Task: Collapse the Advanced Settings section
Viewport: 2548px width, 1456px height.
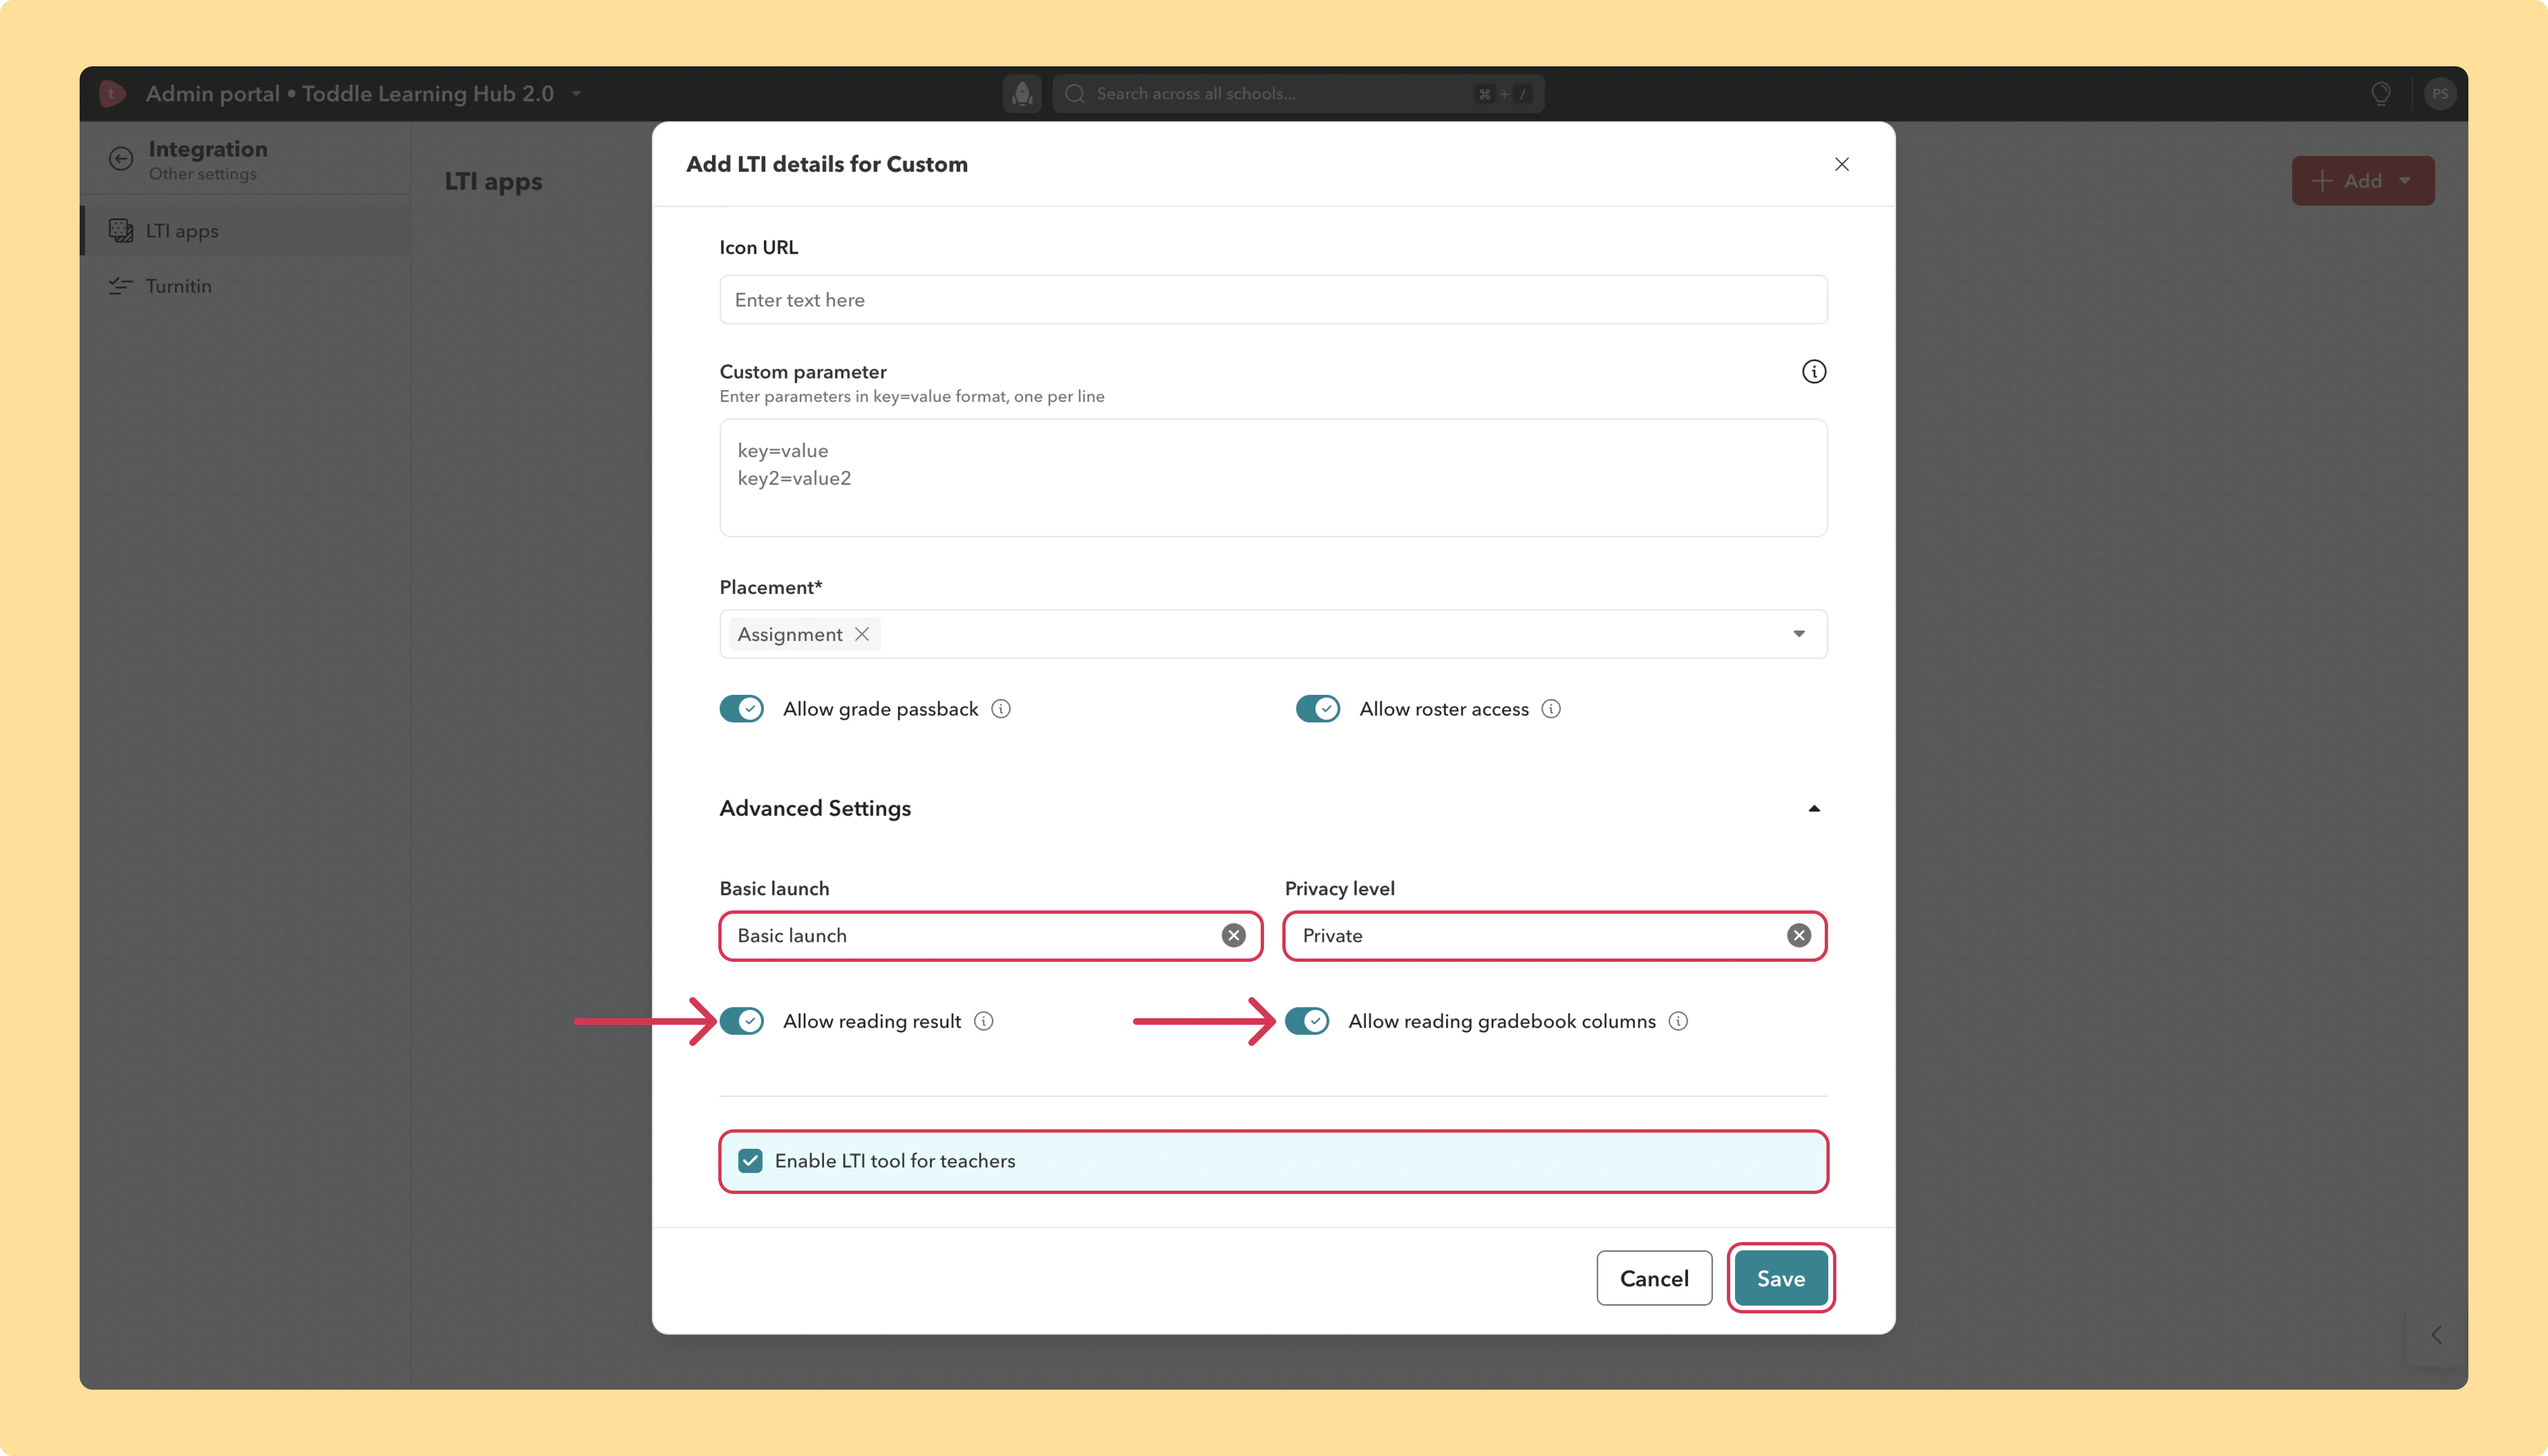Action: (x=1813, y=808)
